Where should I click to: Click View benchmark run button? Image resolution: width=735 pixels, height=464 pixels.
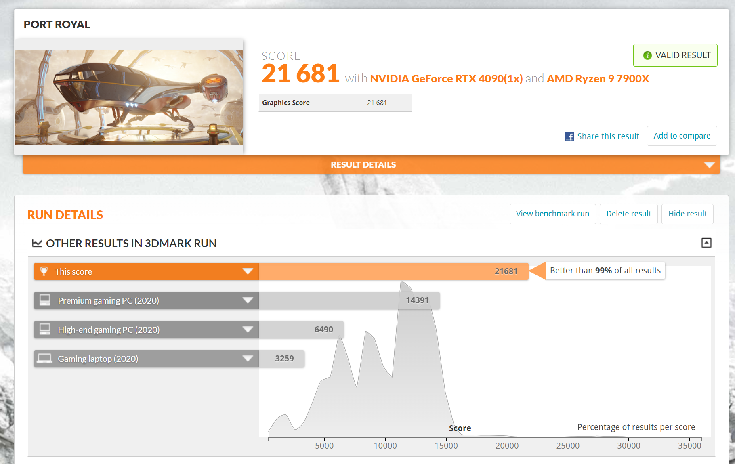pos(552,214)
